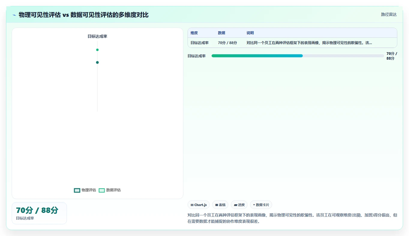This screenshot has height=236, width=409.
Task: Click the 进度 tag
Action: (239, 205)
